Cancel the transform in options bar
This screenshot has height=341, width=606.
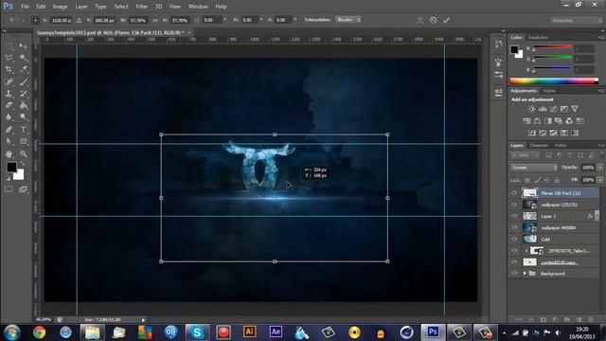434,20
